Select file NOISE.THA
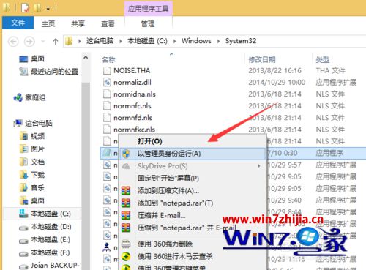Image resolution: width=366 pixels, height=270 pixels. [x=132, y=71]
